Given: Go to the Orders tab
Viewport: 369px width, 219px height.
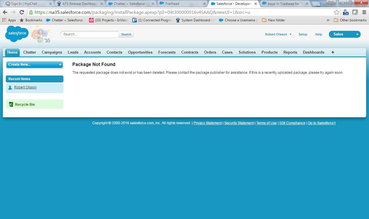Looking at the screenshot, I should tap(210, 52).
